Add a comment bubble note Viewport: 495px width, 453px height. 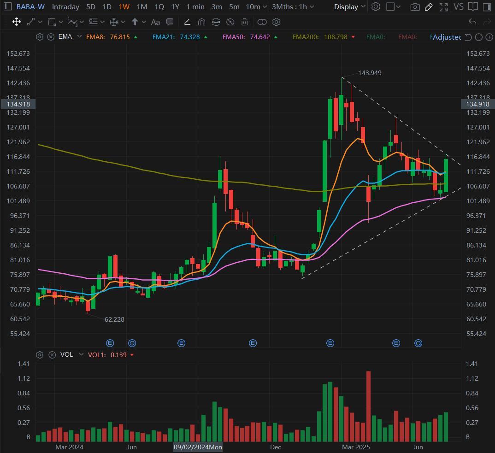[170, 22]
